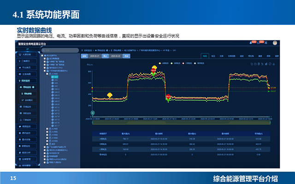This screenshot has width=295, height=184.
Task: Click the leftmost chart toolbox icon (area zoom)
Action: (252, 64)
